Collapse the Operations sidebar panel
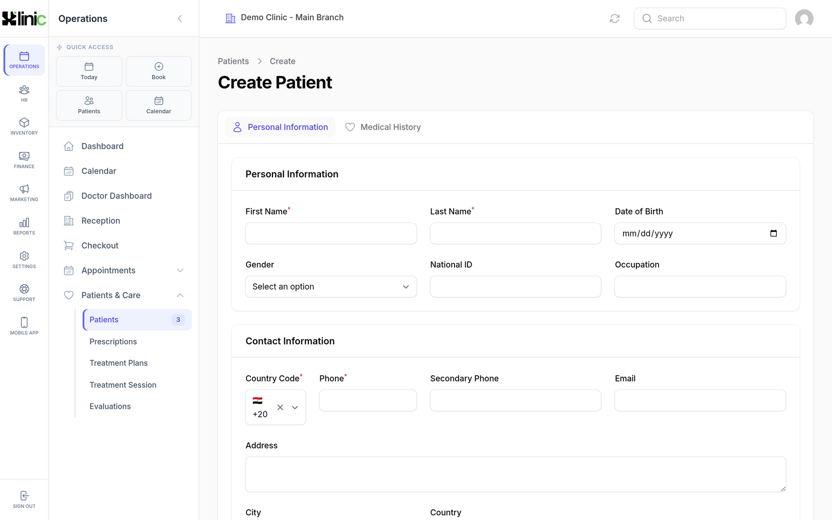Screen dimensions: 832x520 180,19
